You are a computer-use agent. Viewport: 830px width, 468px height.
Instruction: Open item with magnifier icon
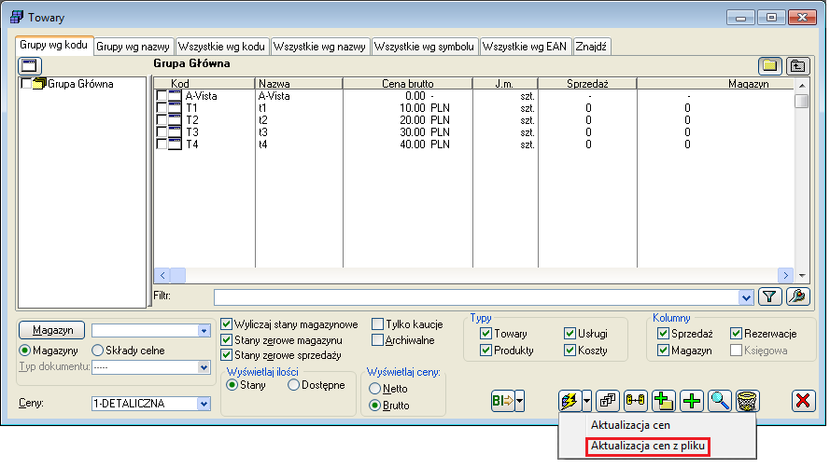[x=720, y=401]
